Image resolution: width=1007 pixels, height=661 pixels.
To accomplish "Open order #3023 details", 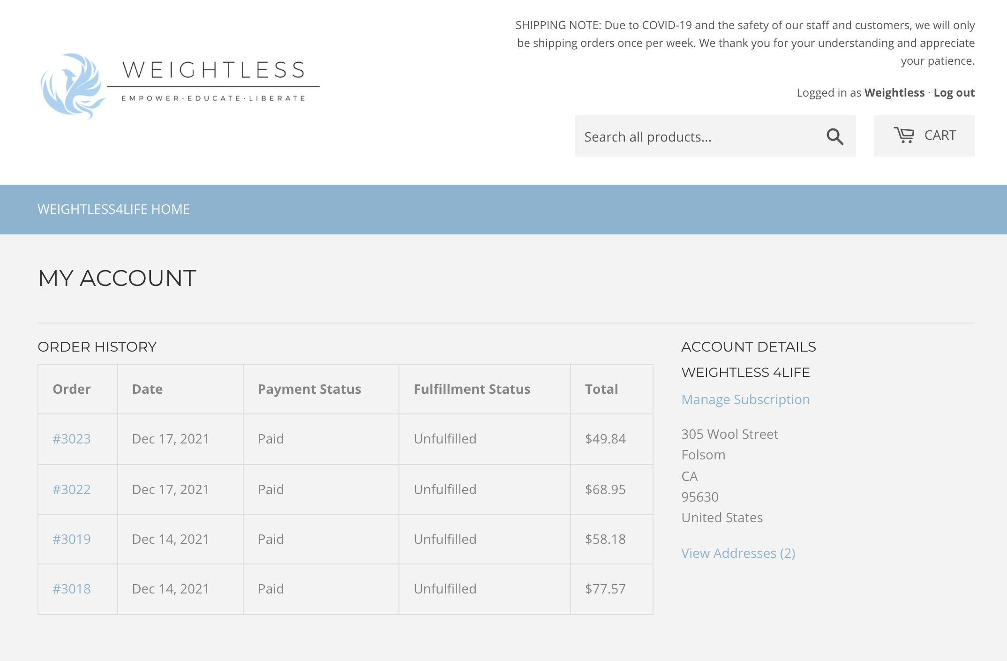I will 72,439.
